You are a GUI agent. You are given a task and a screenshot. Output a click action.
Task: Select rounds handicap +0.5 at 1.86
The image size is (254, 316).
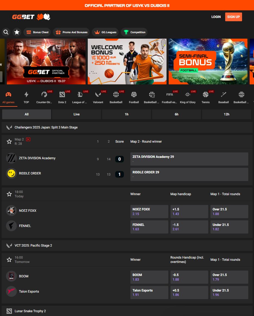[x=189, y=292]
